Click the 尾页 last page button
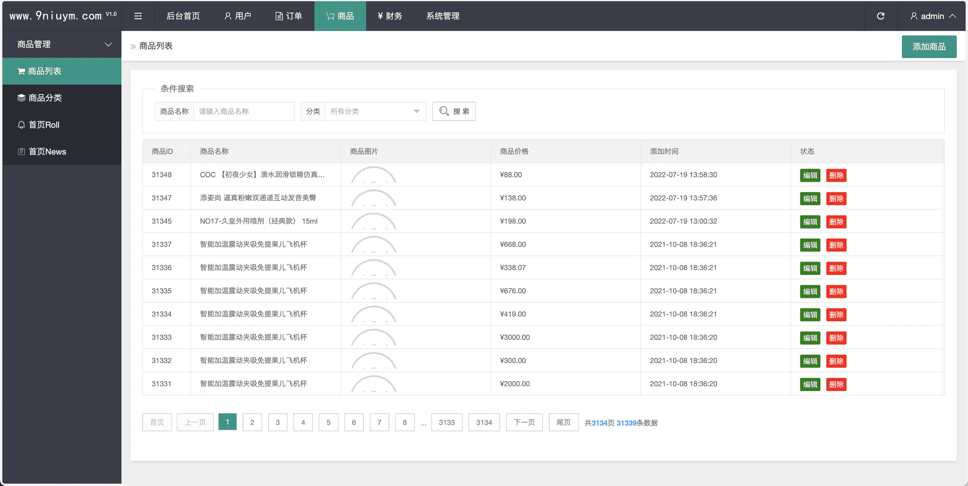Screen dimensions: 968x486 (x=563, y=422)
